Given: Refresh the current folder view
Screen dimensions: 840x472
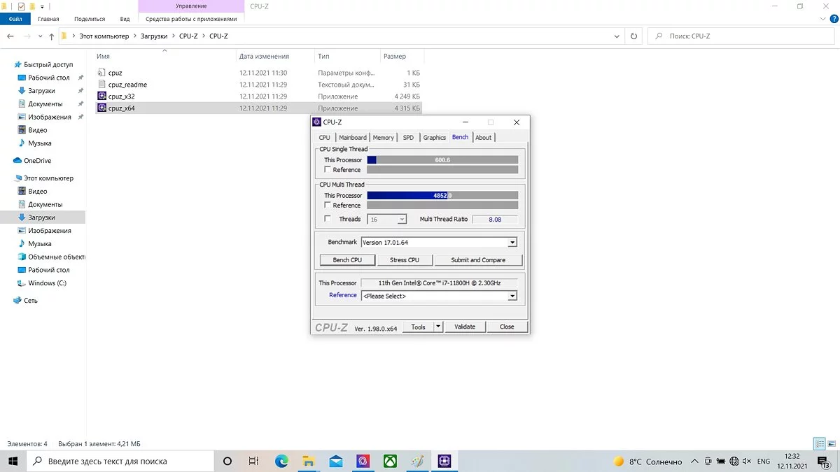Looking at the screenshot, I should click(633, 36).
